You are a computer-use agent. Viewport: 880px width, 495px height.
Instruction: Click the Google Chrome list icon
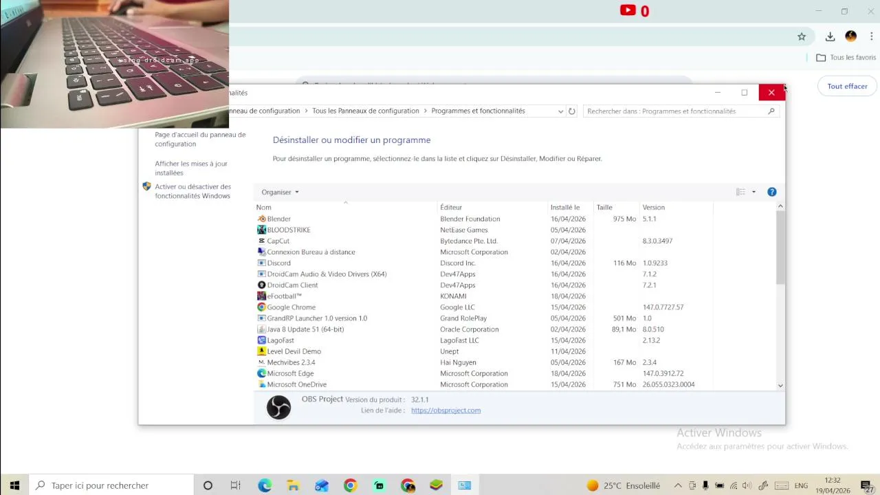(x=261, y=307)
